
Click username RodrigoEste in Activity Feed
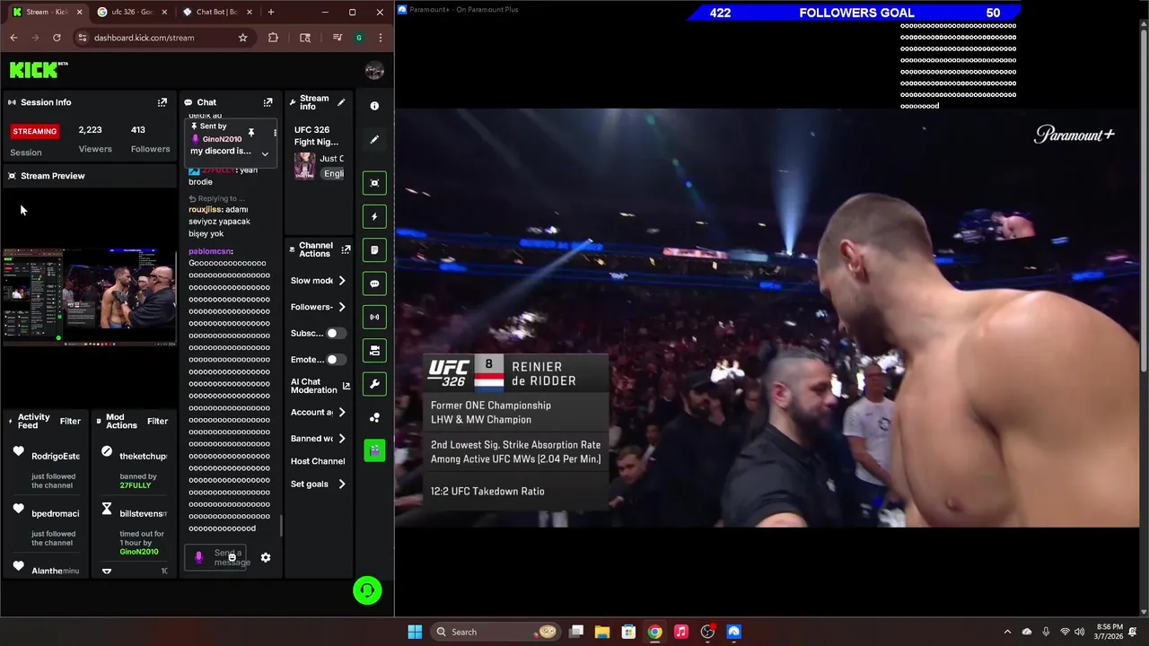55,457
